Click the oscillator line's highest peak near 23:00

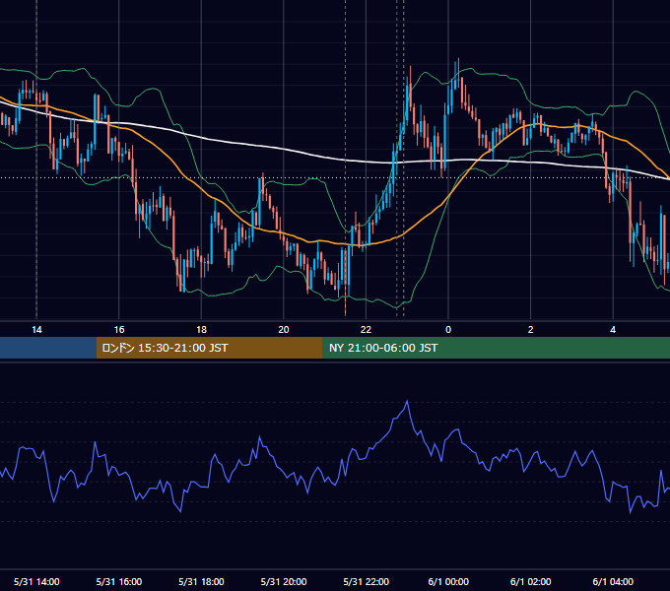point(407,401)
